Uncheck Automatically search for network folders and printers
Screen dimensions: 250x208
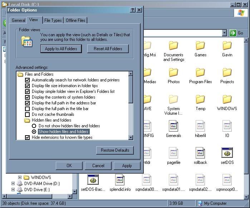pyautogui.click(x=28, y=80)
